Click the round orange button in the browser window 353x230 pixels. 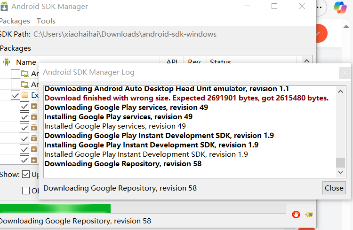point(322,33)
